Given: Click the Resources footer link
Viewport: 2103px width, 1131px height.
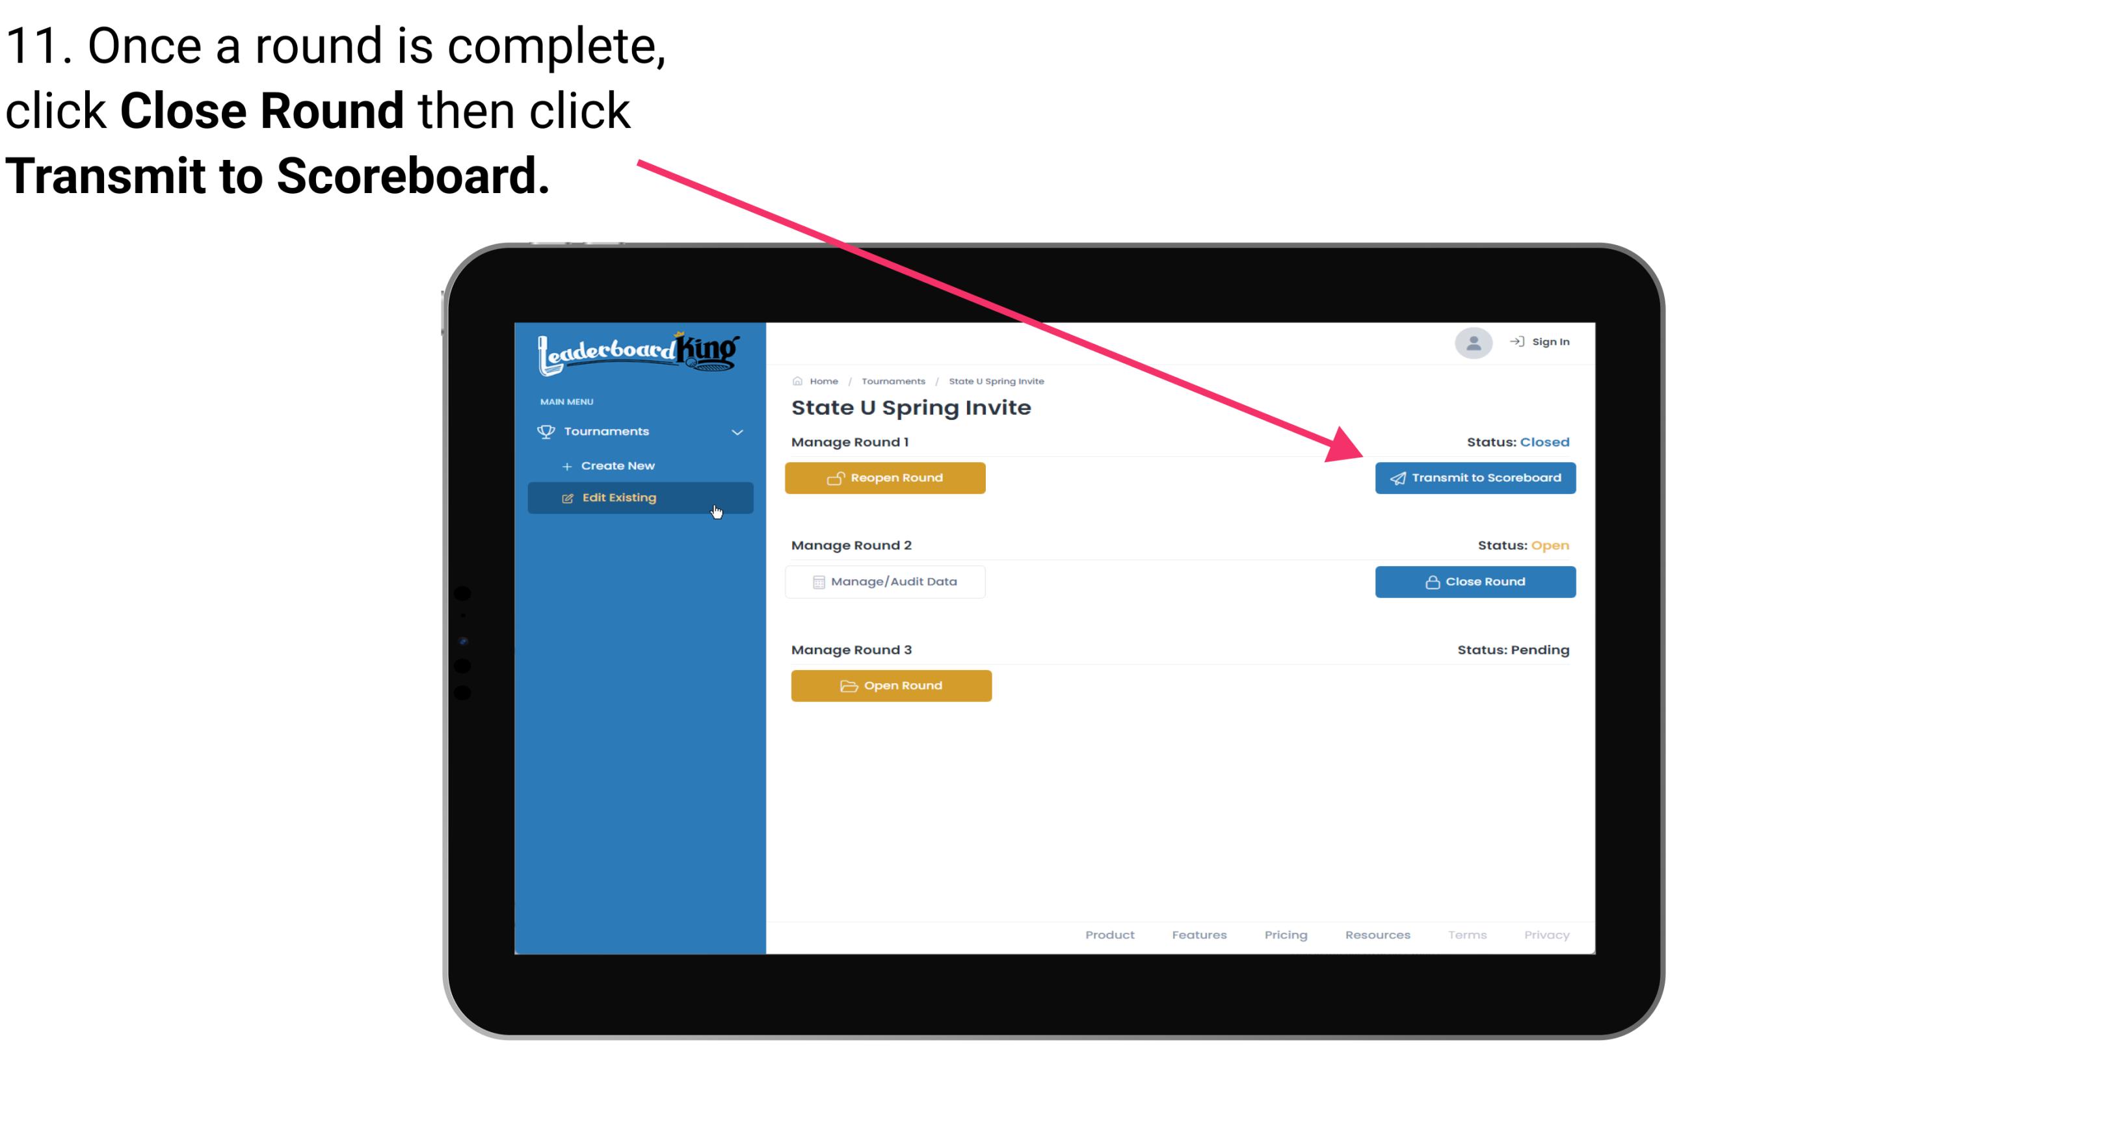Looking at the screenshot, I should [x=1379, y=935].
